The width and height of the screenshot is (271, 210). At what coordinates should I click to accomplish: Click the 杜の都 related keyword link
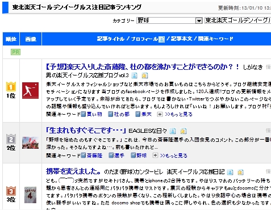pyautogui.click(x=122, y=114)
